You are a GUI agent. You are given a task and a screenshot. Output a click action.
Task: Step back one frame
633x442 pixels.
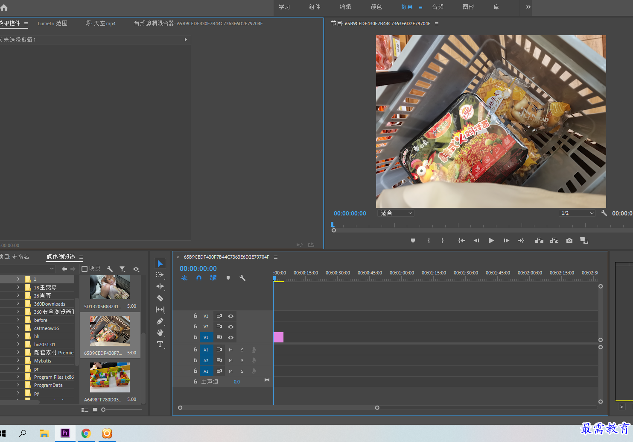pyautogui.click(x=476, y=241)
